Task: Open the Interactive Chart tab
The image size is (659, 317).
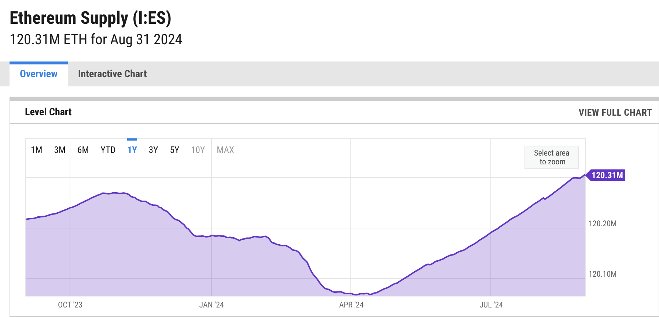Action: [112, 74]
